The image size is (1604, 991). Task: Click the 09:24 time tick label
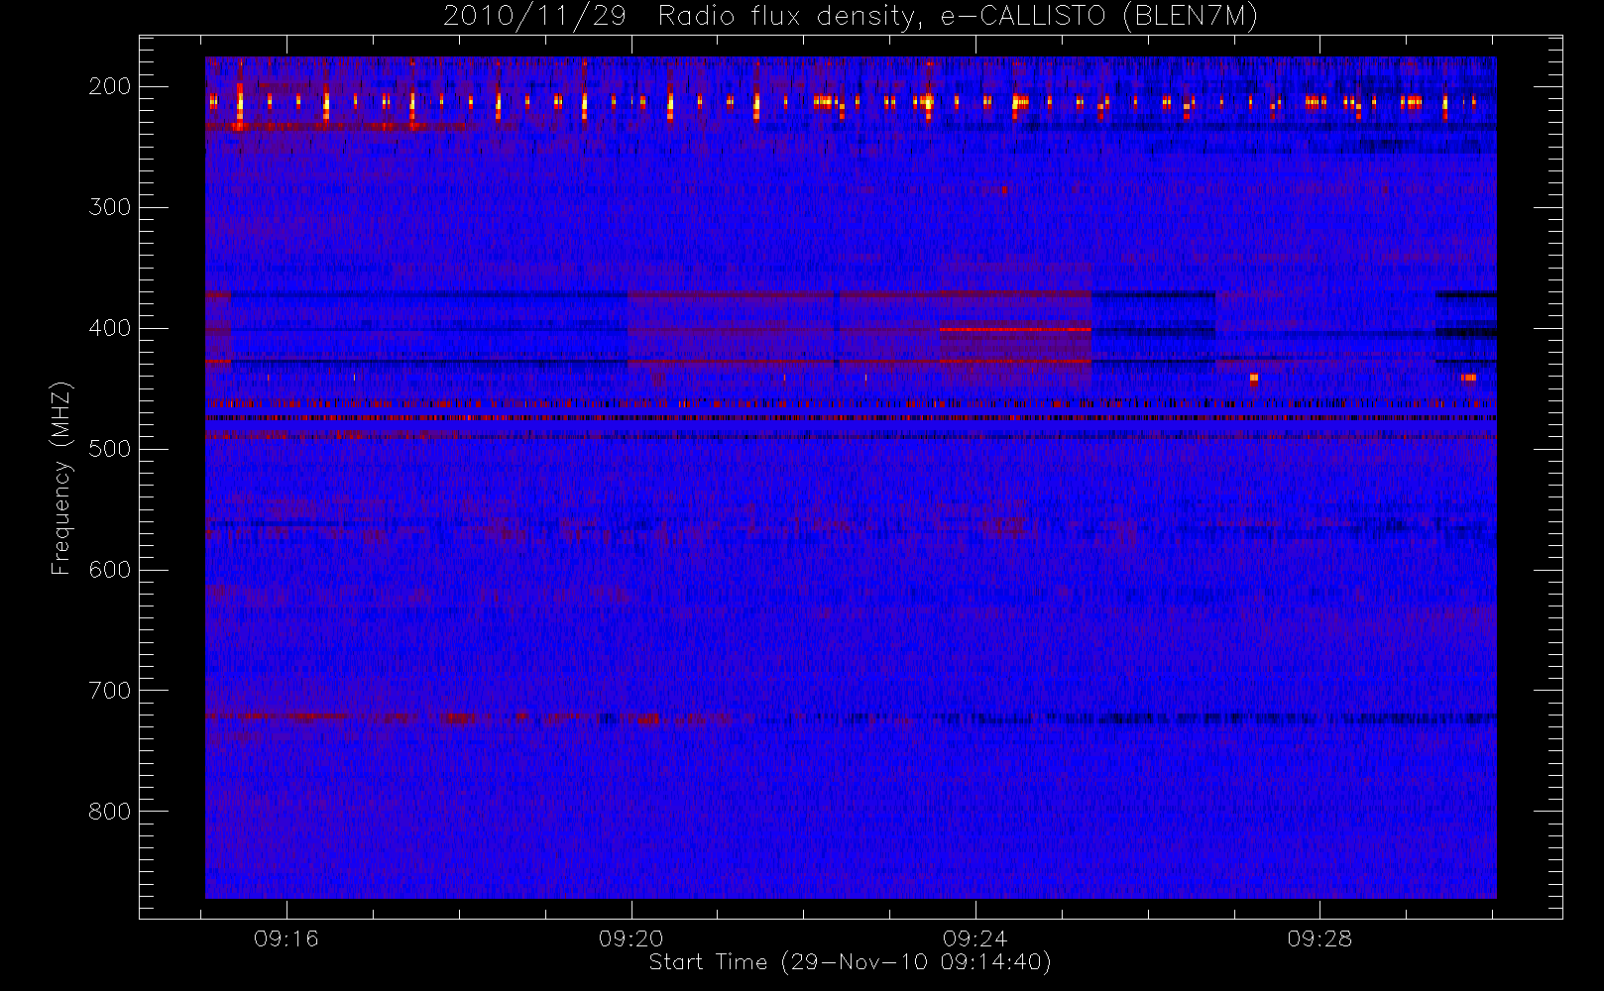tap(975, 938)
